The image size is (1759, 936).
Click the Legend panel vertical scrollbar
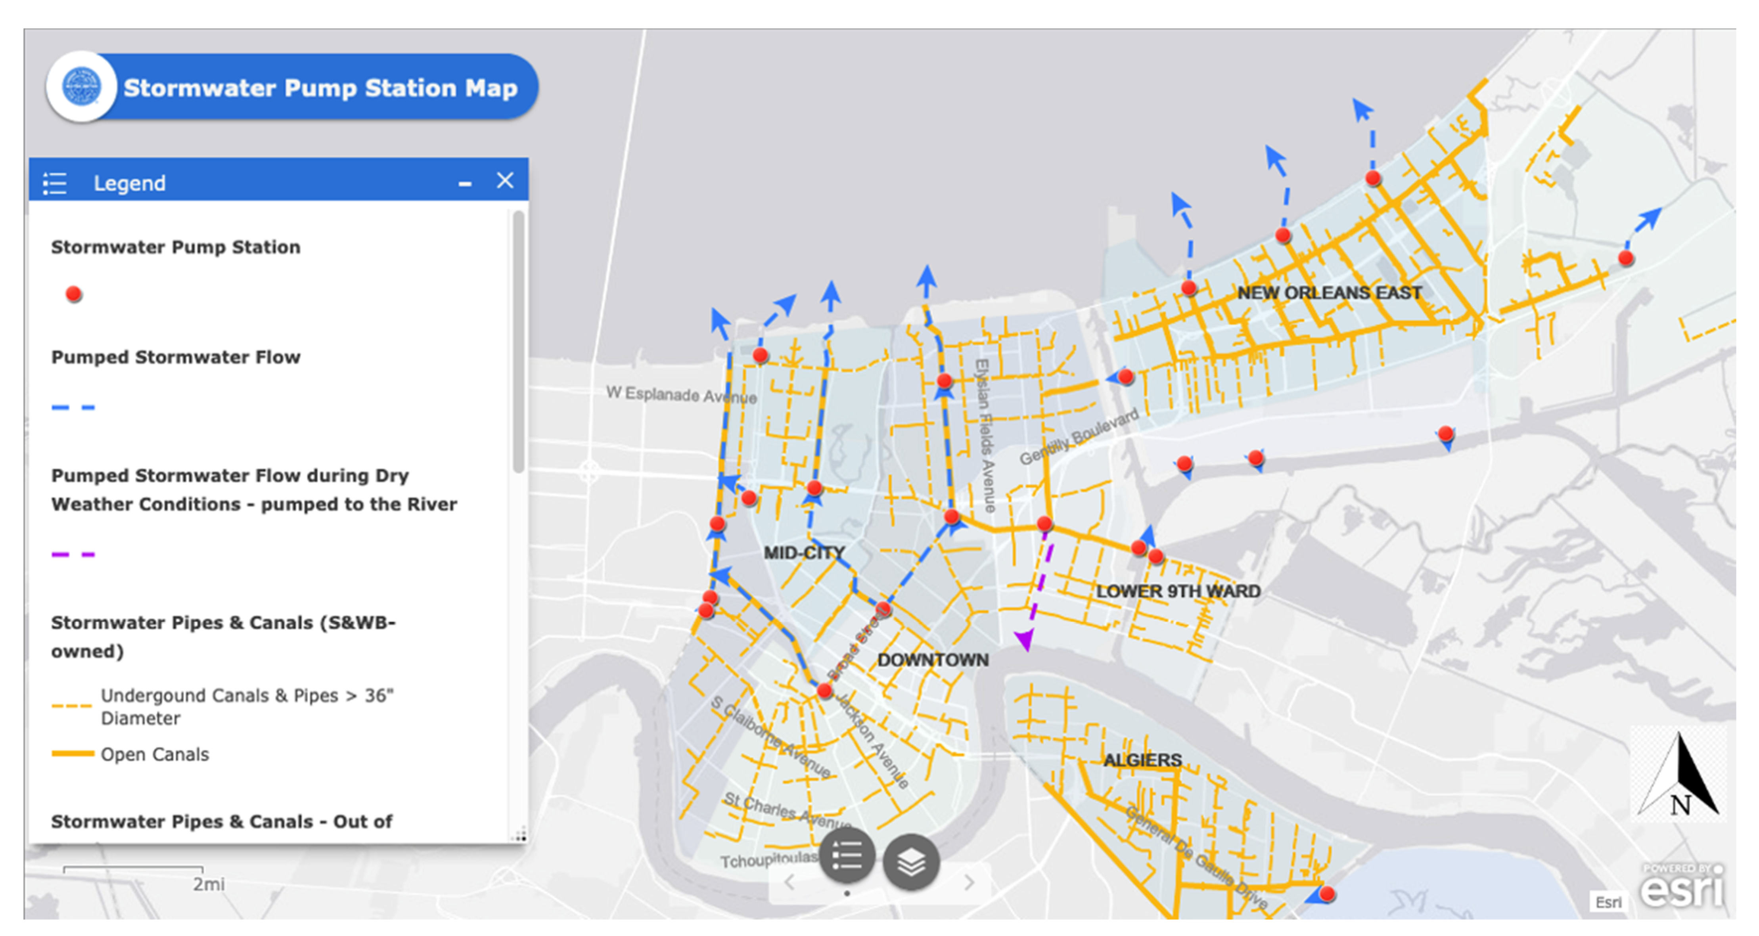[x=519, y=341]
